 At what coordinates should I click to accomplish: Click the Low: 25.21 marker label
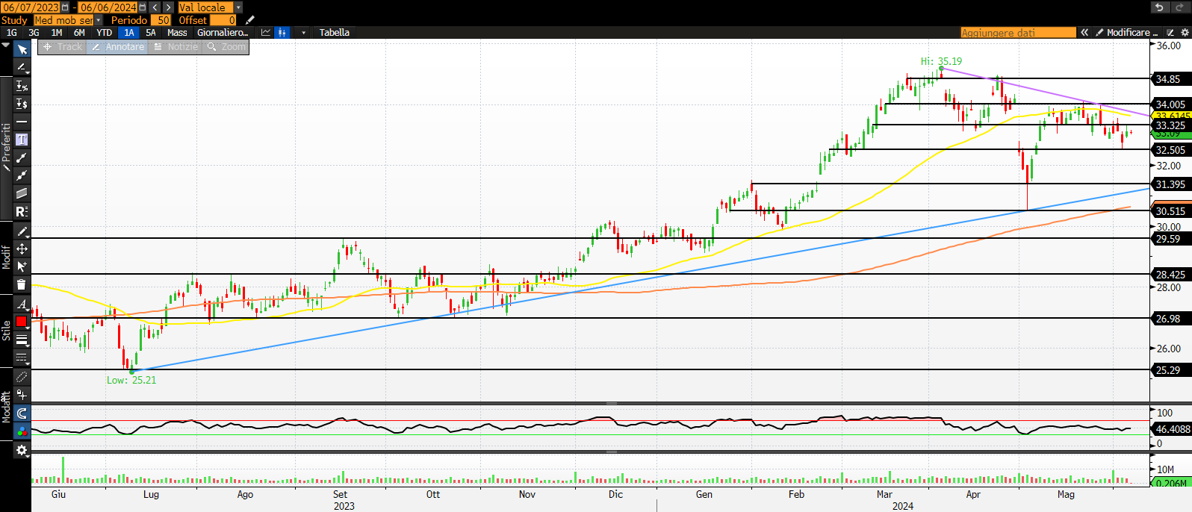pyautogui.click(x=131, y=380)
